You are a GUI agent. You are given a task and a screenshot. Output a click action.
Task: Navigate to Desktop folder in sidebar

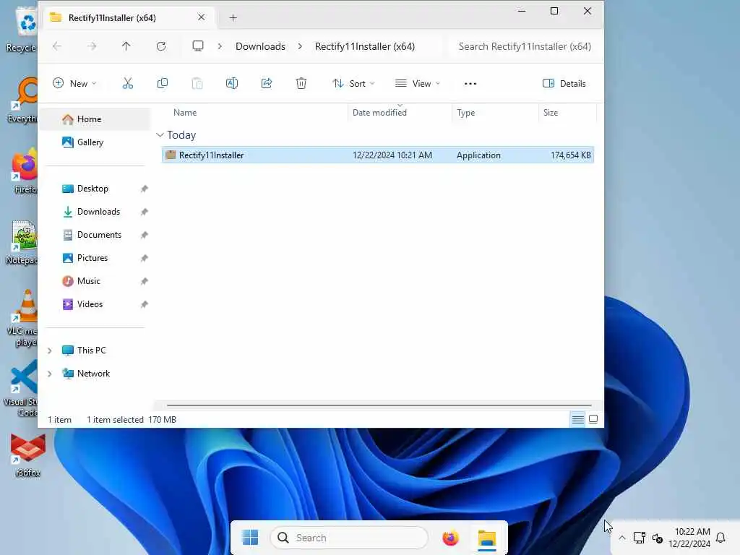[x=92, y=189]
